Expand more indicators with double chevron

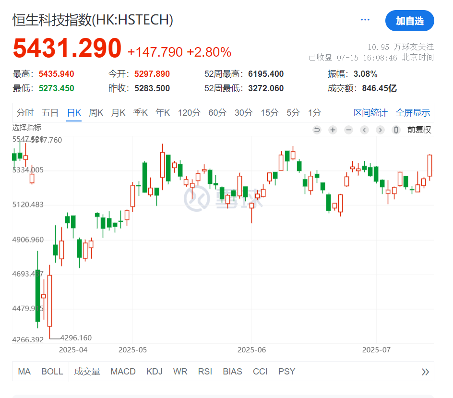coord(425,372)
